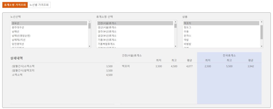Select 핫도그 in the 상품 list
The width and height of the screenshot is (273, 109).
pyautogui.click(x=221, y=27)
